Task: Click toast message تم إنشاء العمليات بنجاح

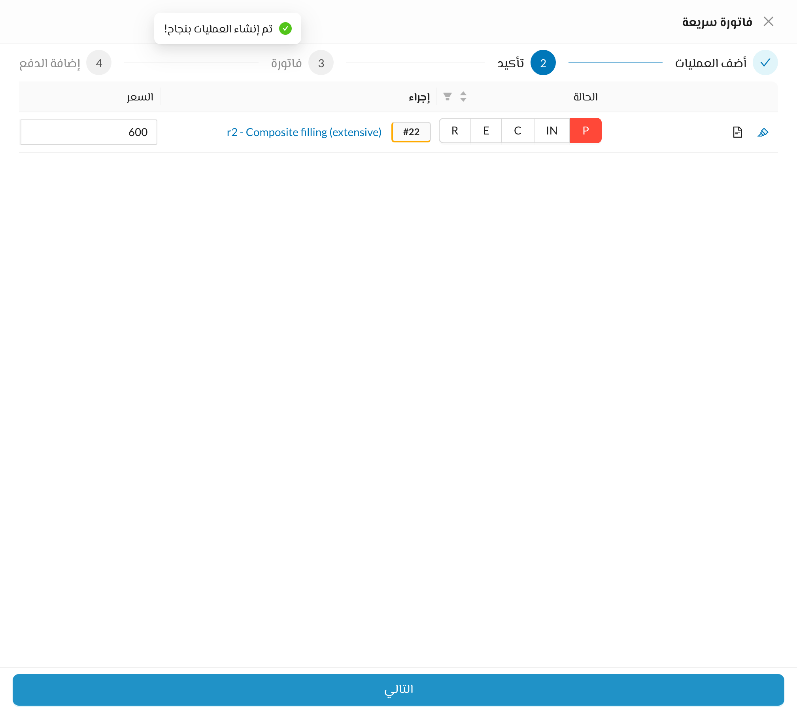Action: pos(218,29)
